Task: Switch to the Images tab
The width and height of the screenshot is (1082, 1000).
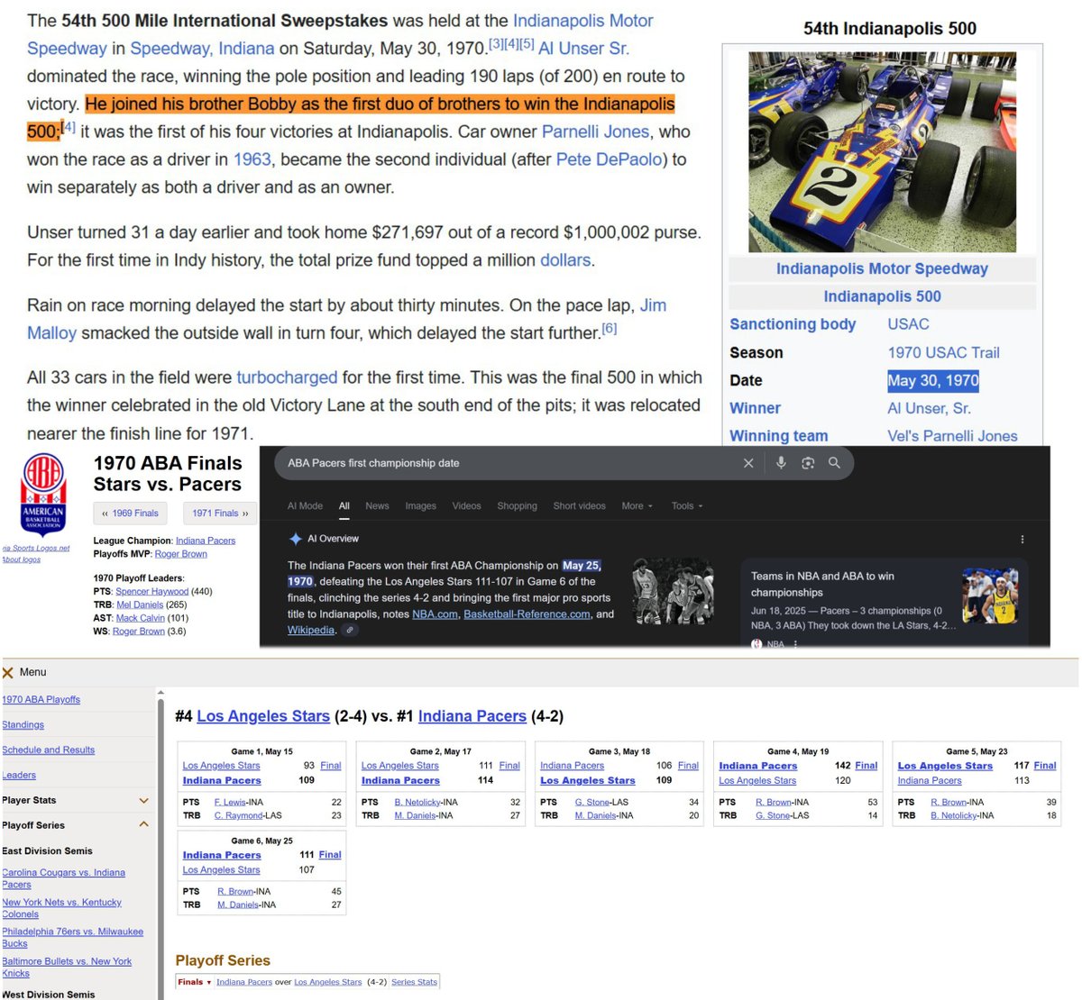Action: coord(420,506)
